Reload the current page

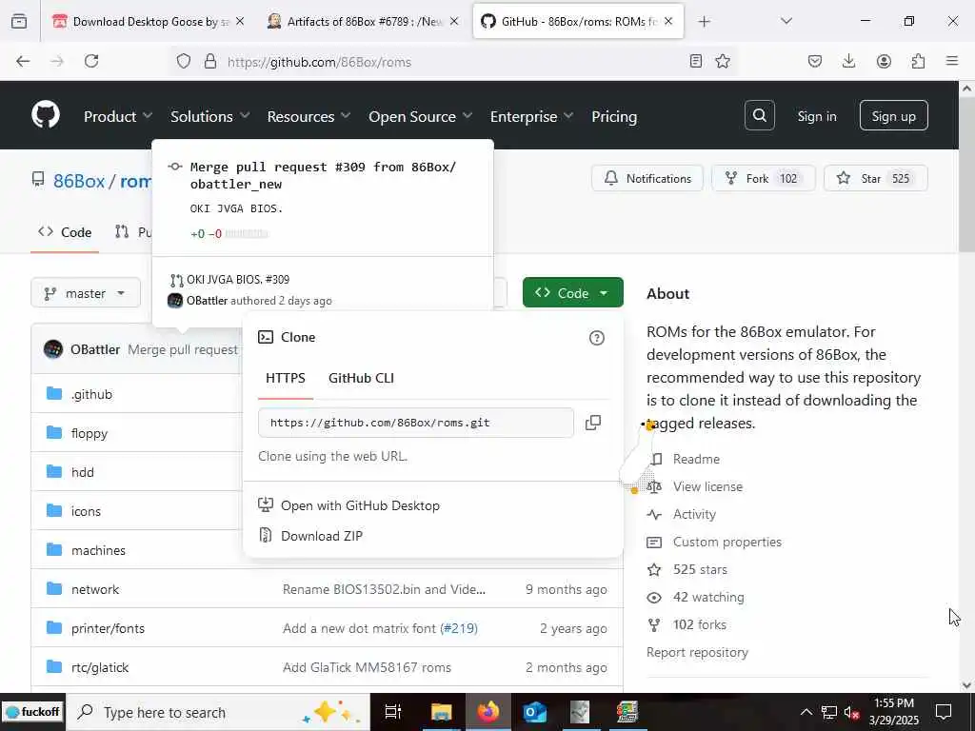point(91,61)
